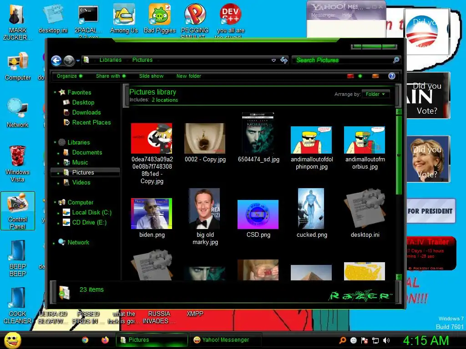Toggle the preview pane icon

375,76
